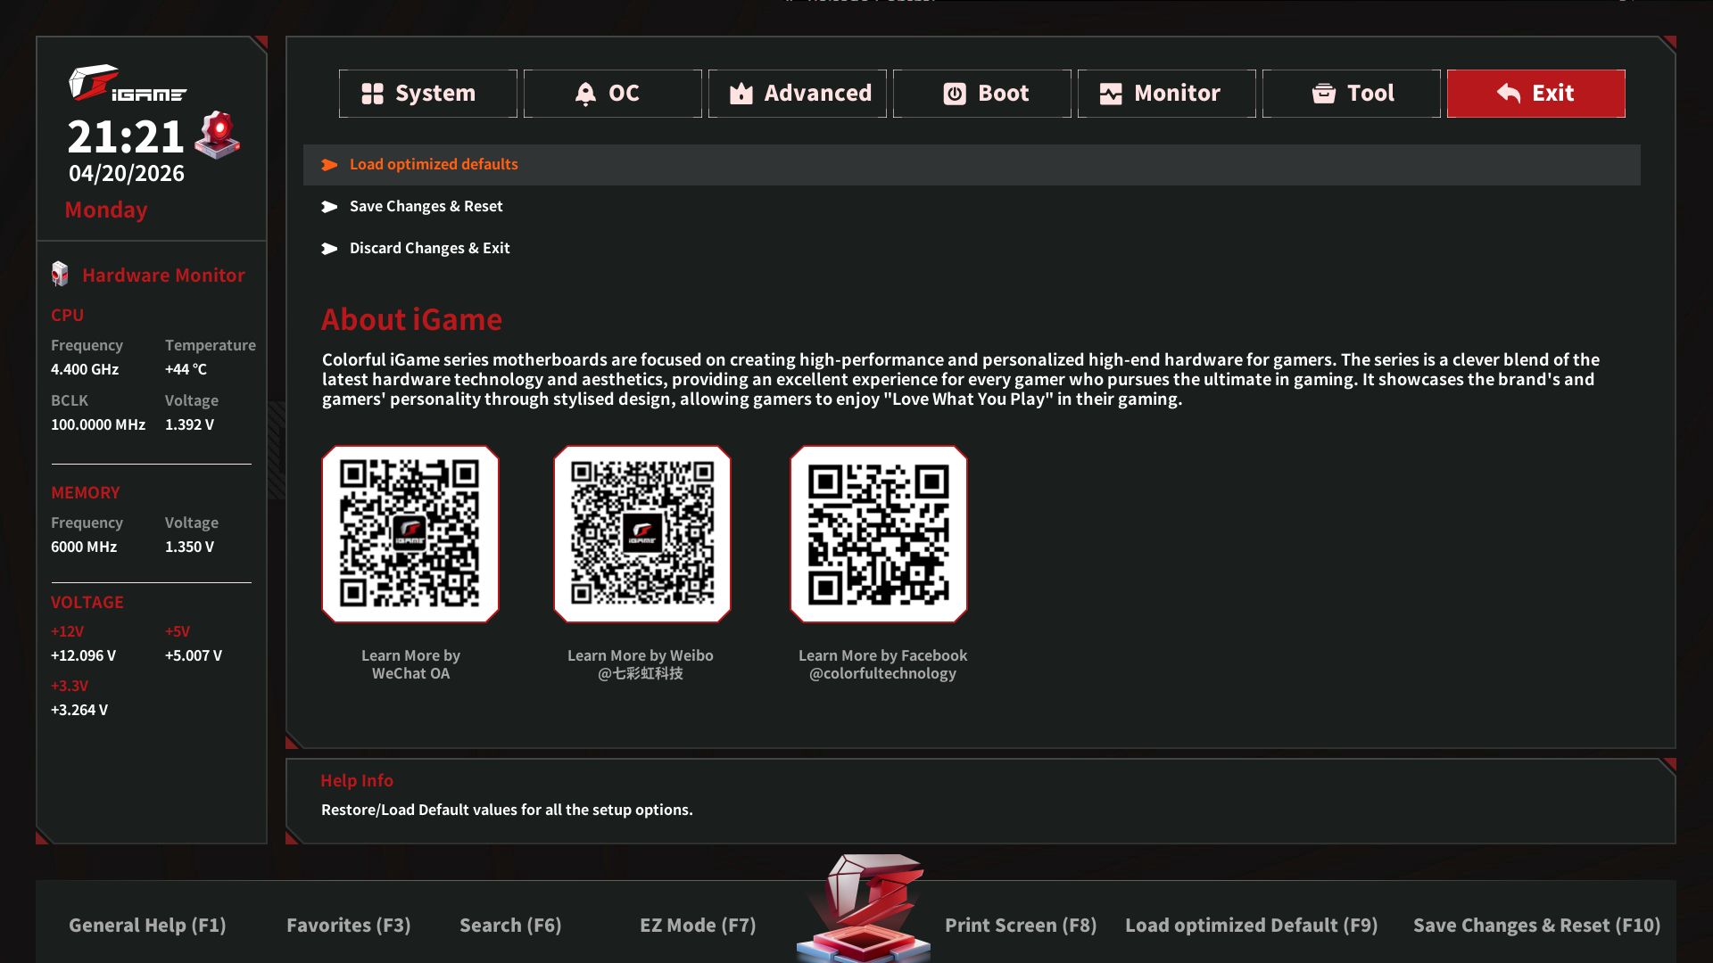This screenshot has height=963, width=1713.
Task: Click the iGame emblem in bottom bar
Action: (864, 908)
